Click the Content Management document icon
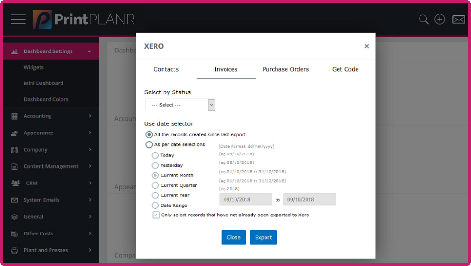The height and width of the screenshot is (266, 471). click(x=14, y=166)
